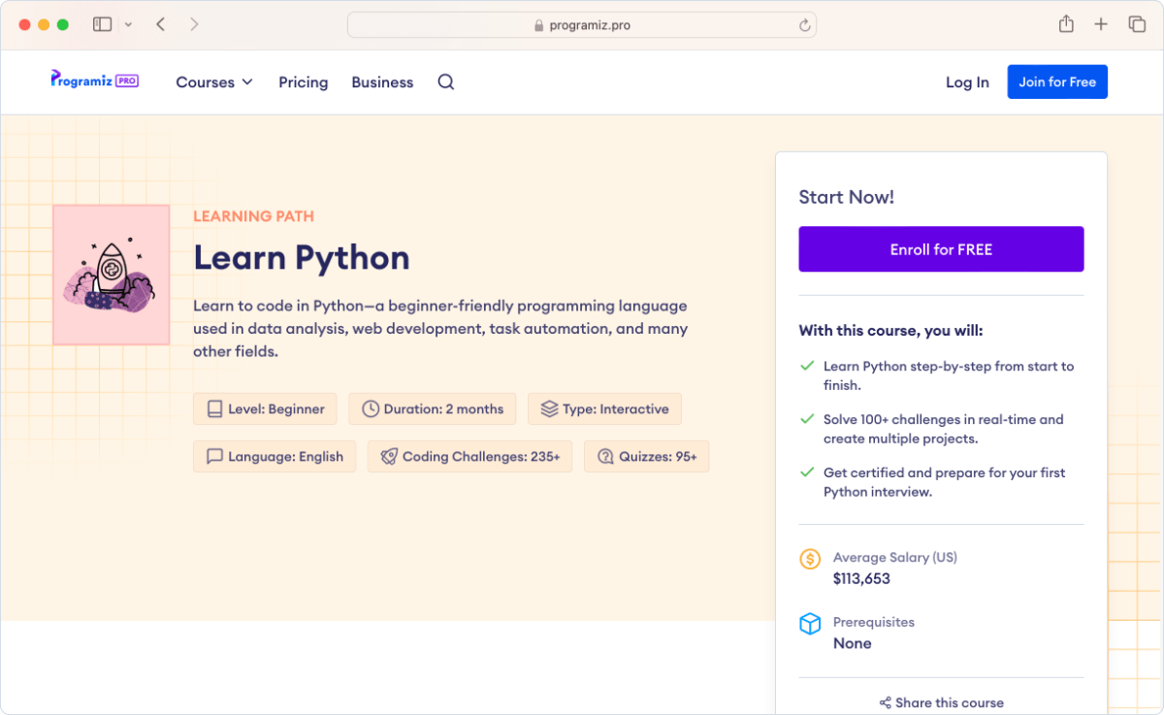Viewport: 1164px width, 715px height.
Task: Reload page using the address bar icon
Action: click(804, 25)
